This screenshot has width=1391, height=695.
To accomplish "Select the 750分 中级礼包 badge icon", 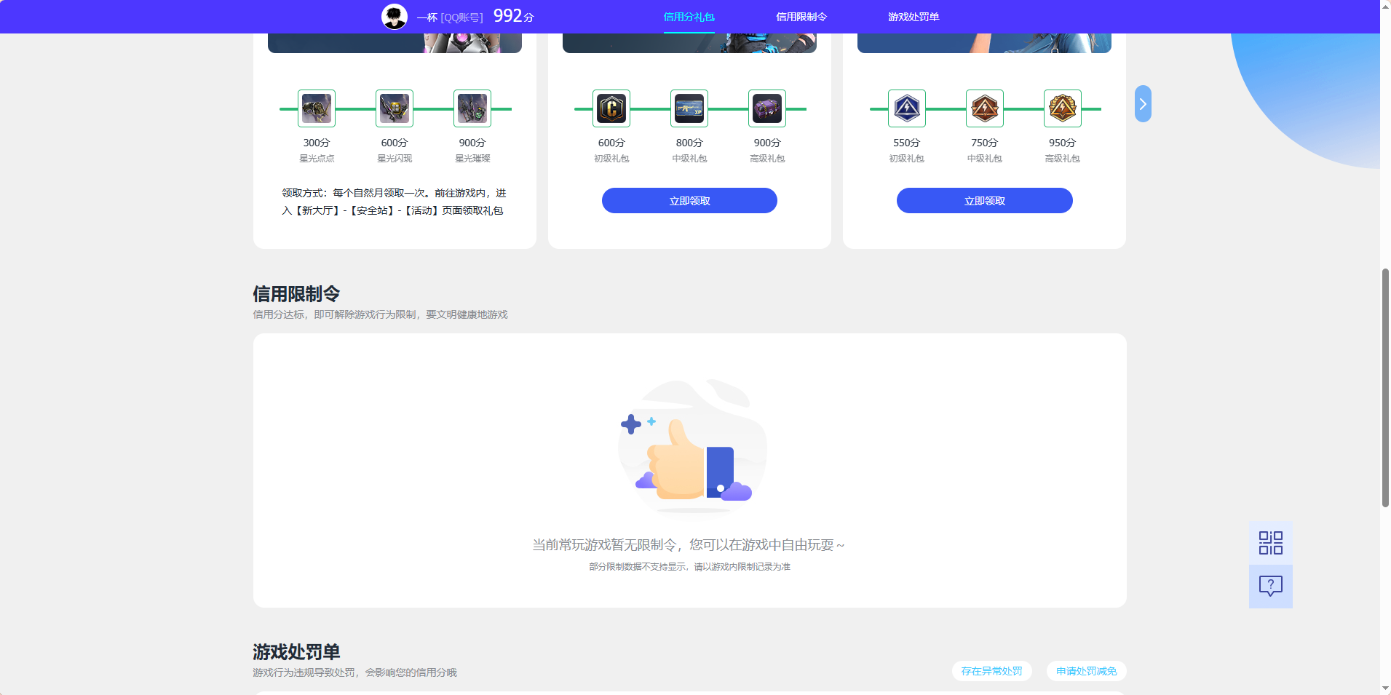I will [x=984, y=108].
